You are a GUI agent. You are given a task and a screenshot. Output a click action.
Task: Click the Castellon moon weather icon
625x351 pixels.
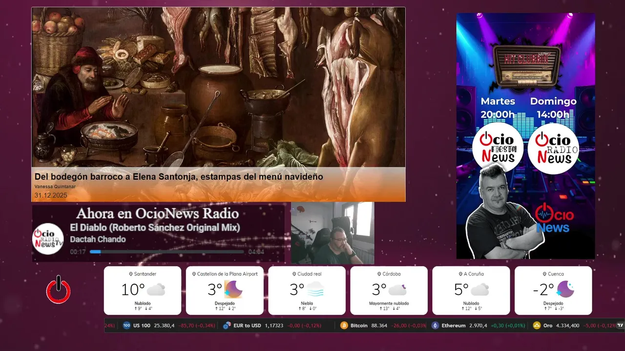pyautogui.click(x=233, y=290)
